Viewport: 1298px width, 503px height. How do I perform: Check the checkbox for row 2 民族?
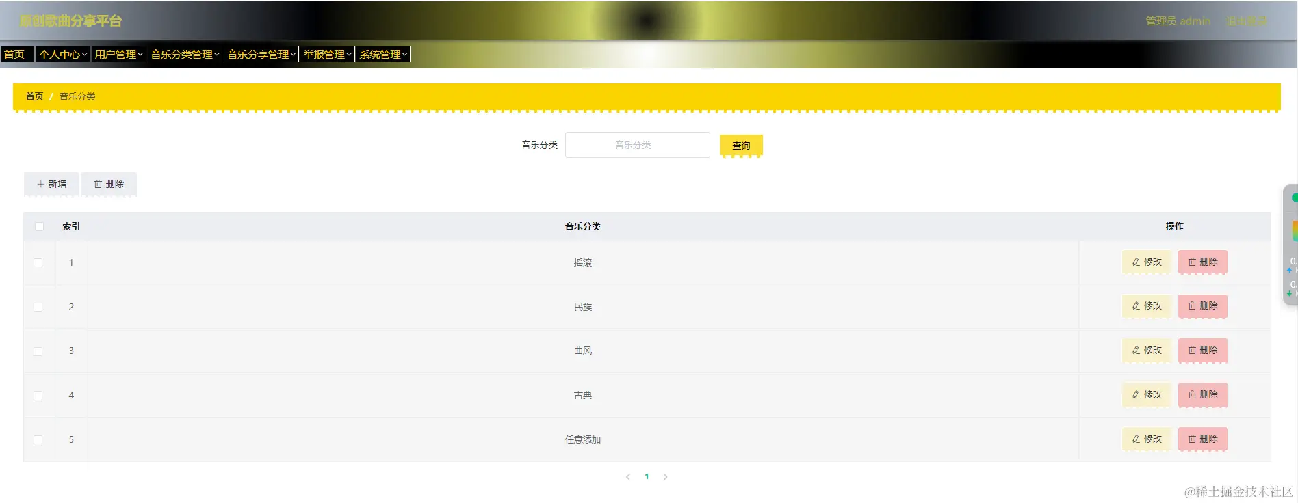point(38,308)
